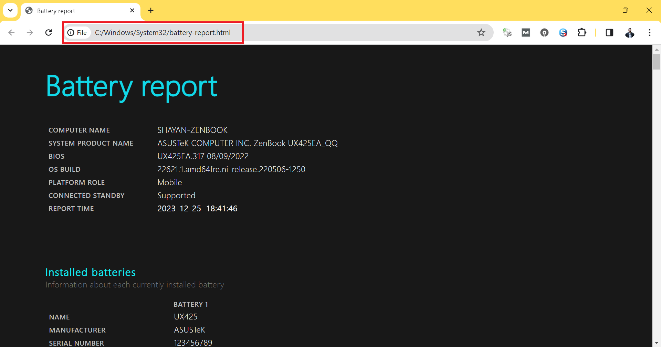Open the M extension icon

click(526, 33)
